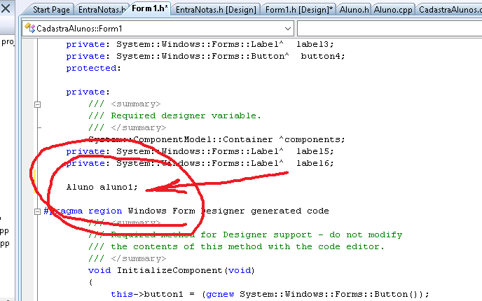The image size is (482, 301).
Task: Click the empty members dropdown box
Action: [x=389, y=29]
